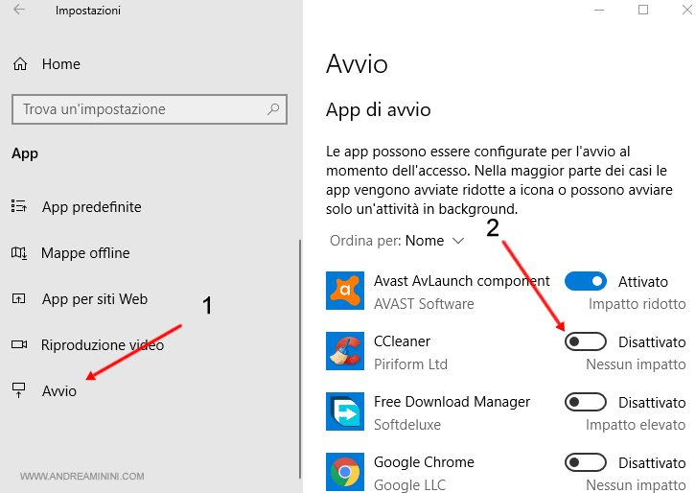Click the Google LLC publisher text
The width and height of the screenshot is (696, 493).
(x=409, y=485)
